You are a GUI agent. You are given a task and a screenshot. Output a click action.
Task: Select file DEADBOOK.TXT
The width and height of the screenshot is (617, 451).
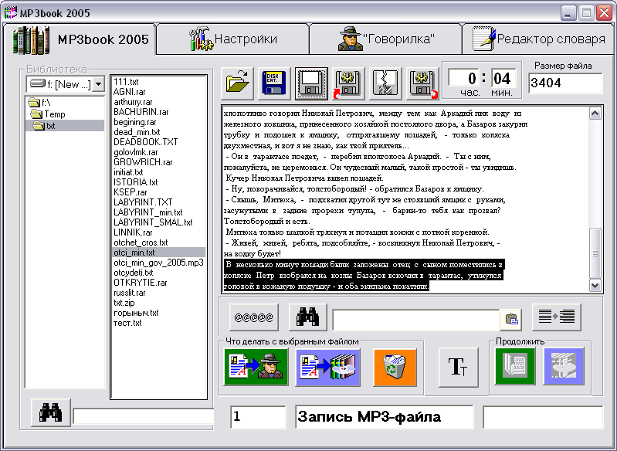click(145, 142)
